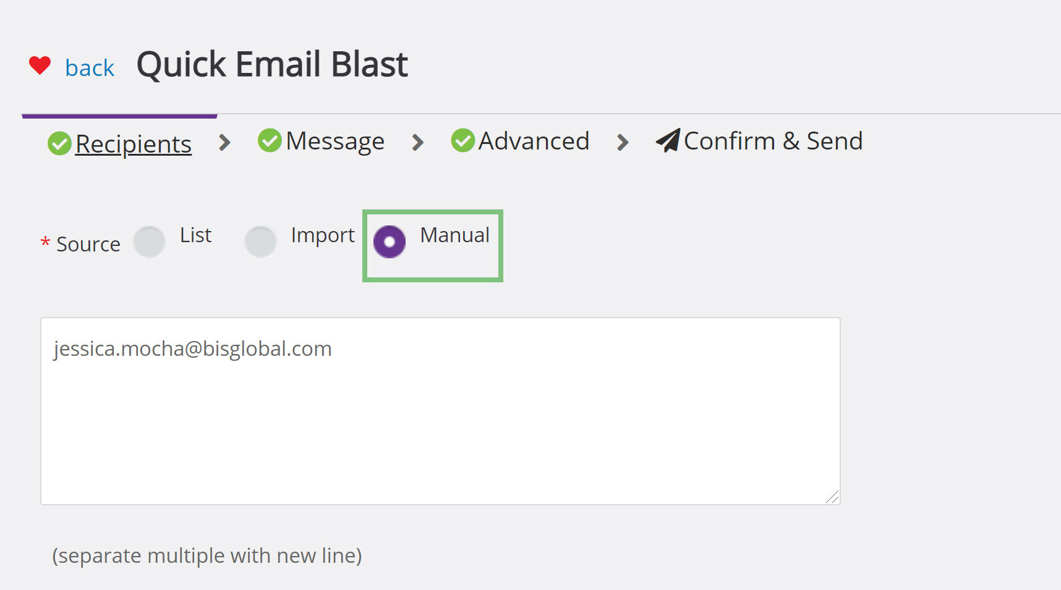Click the chevron after Recipients step
The image size is (1061, 590).
coord(224,143)
